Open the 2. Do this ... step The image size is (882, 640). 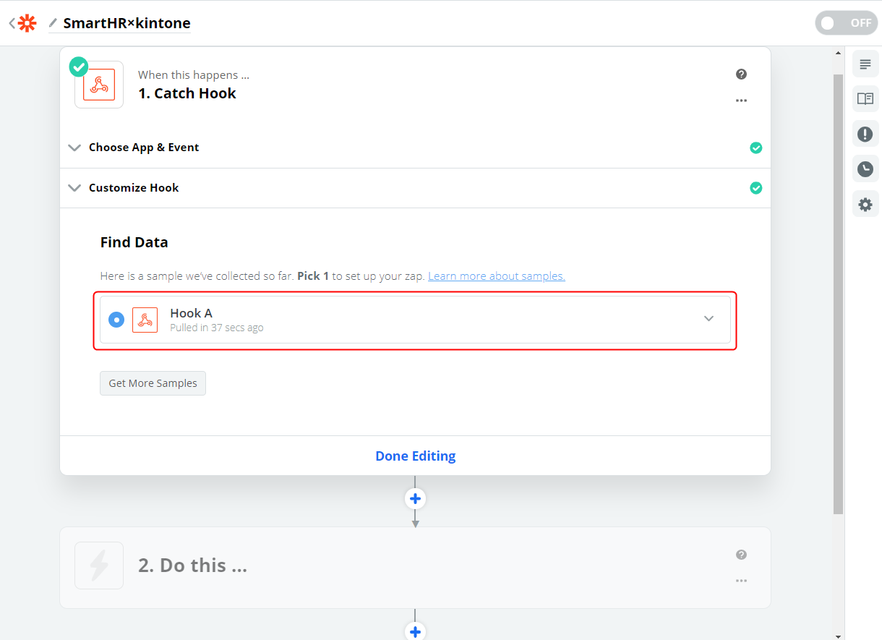[x=415, y=568]
